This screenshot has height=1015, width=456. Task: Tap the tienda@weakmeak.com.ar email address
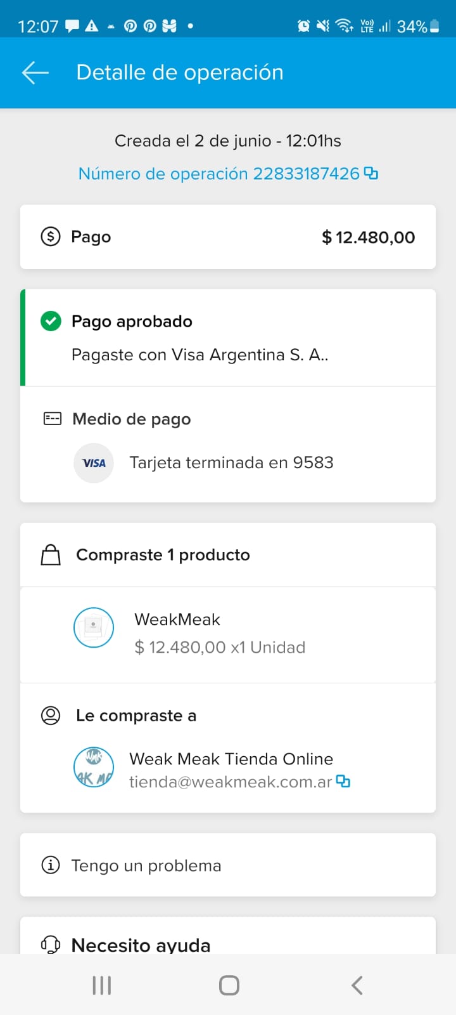coord(231,782)
